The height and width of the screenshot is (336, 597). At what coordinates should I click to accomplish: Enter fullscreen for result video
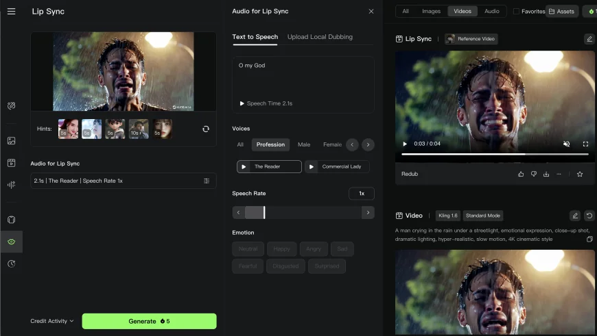585,144
